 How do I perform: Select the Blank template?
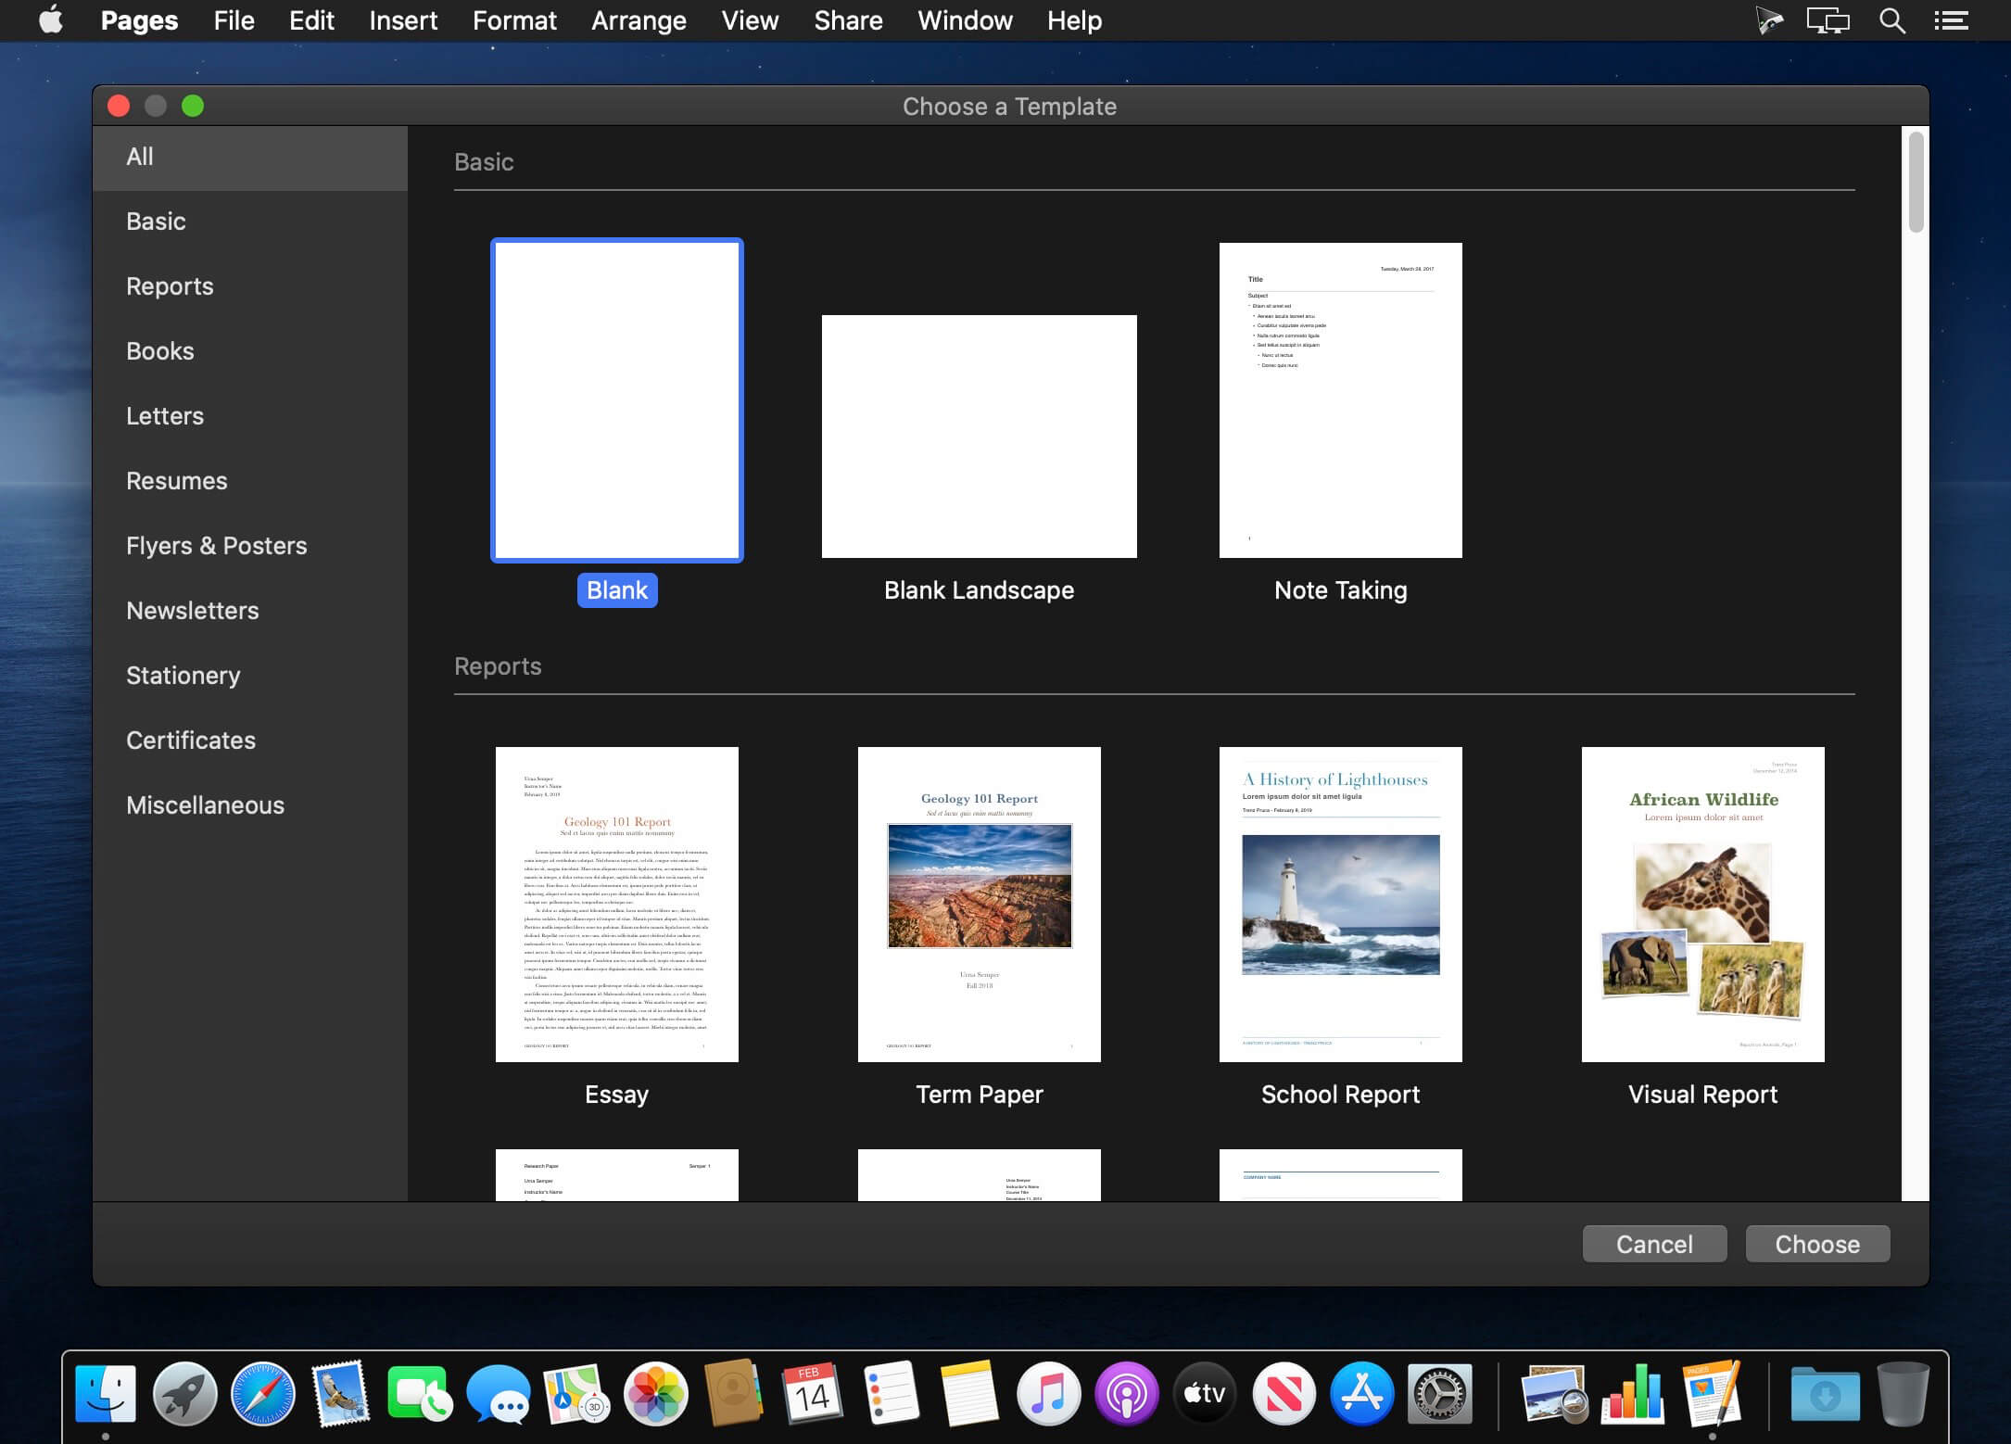click(x=616, y=399)
